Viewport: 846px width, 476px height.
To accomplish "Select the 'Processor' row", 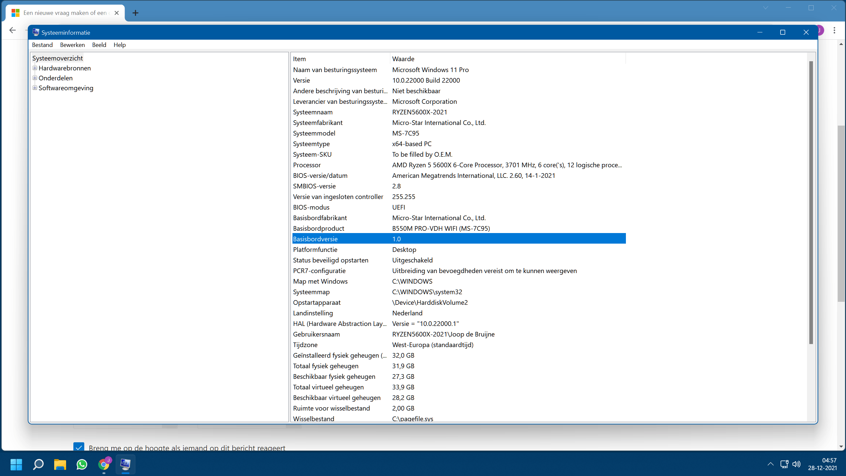I will pyautogui.click(x=459, y=165).
